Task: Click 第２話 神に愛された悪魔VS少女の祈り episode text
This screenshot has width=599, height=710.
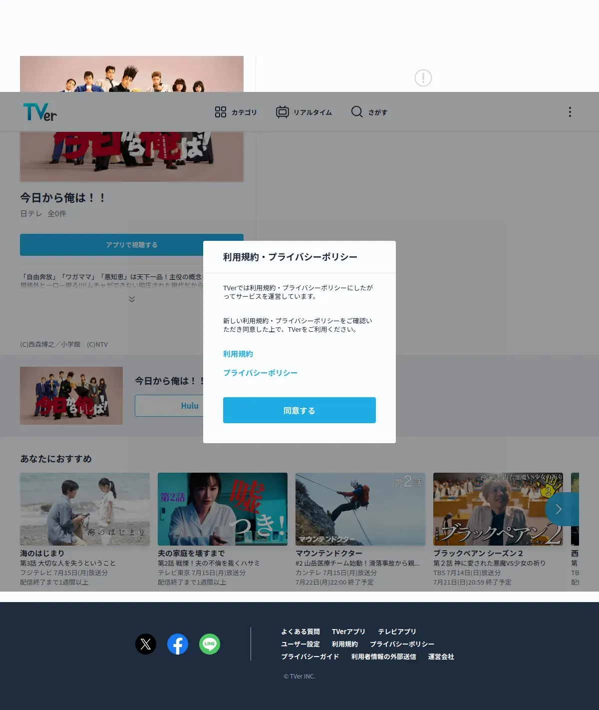Action: [x=489, y=563]
